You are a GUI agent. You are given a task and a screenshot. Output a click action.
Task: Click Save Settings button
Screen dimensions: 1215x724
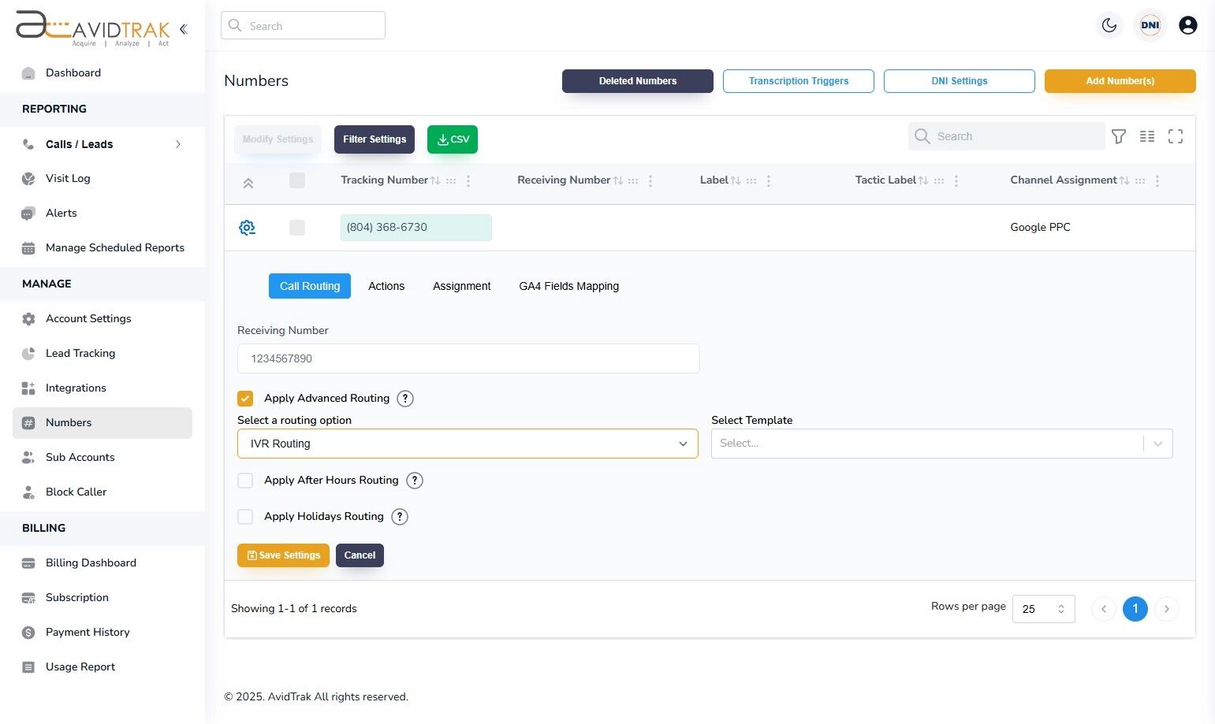[x=283, y=555]
